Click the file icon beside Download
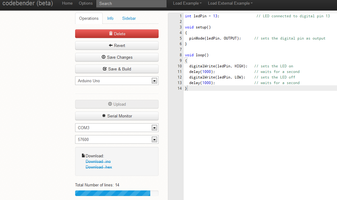This screenshot has height=200, width=337. point(83,155)
